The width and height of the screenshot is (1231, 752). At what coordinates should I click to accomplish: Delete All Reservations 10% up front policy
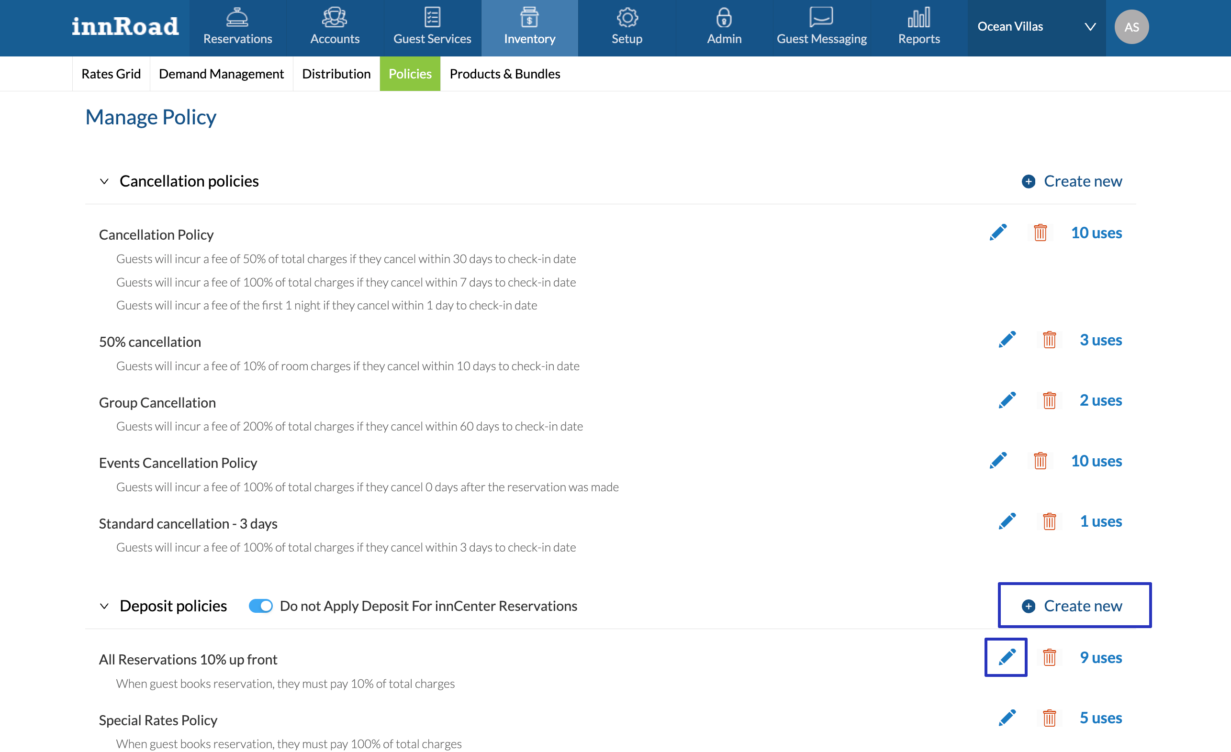click(1049, 658)
